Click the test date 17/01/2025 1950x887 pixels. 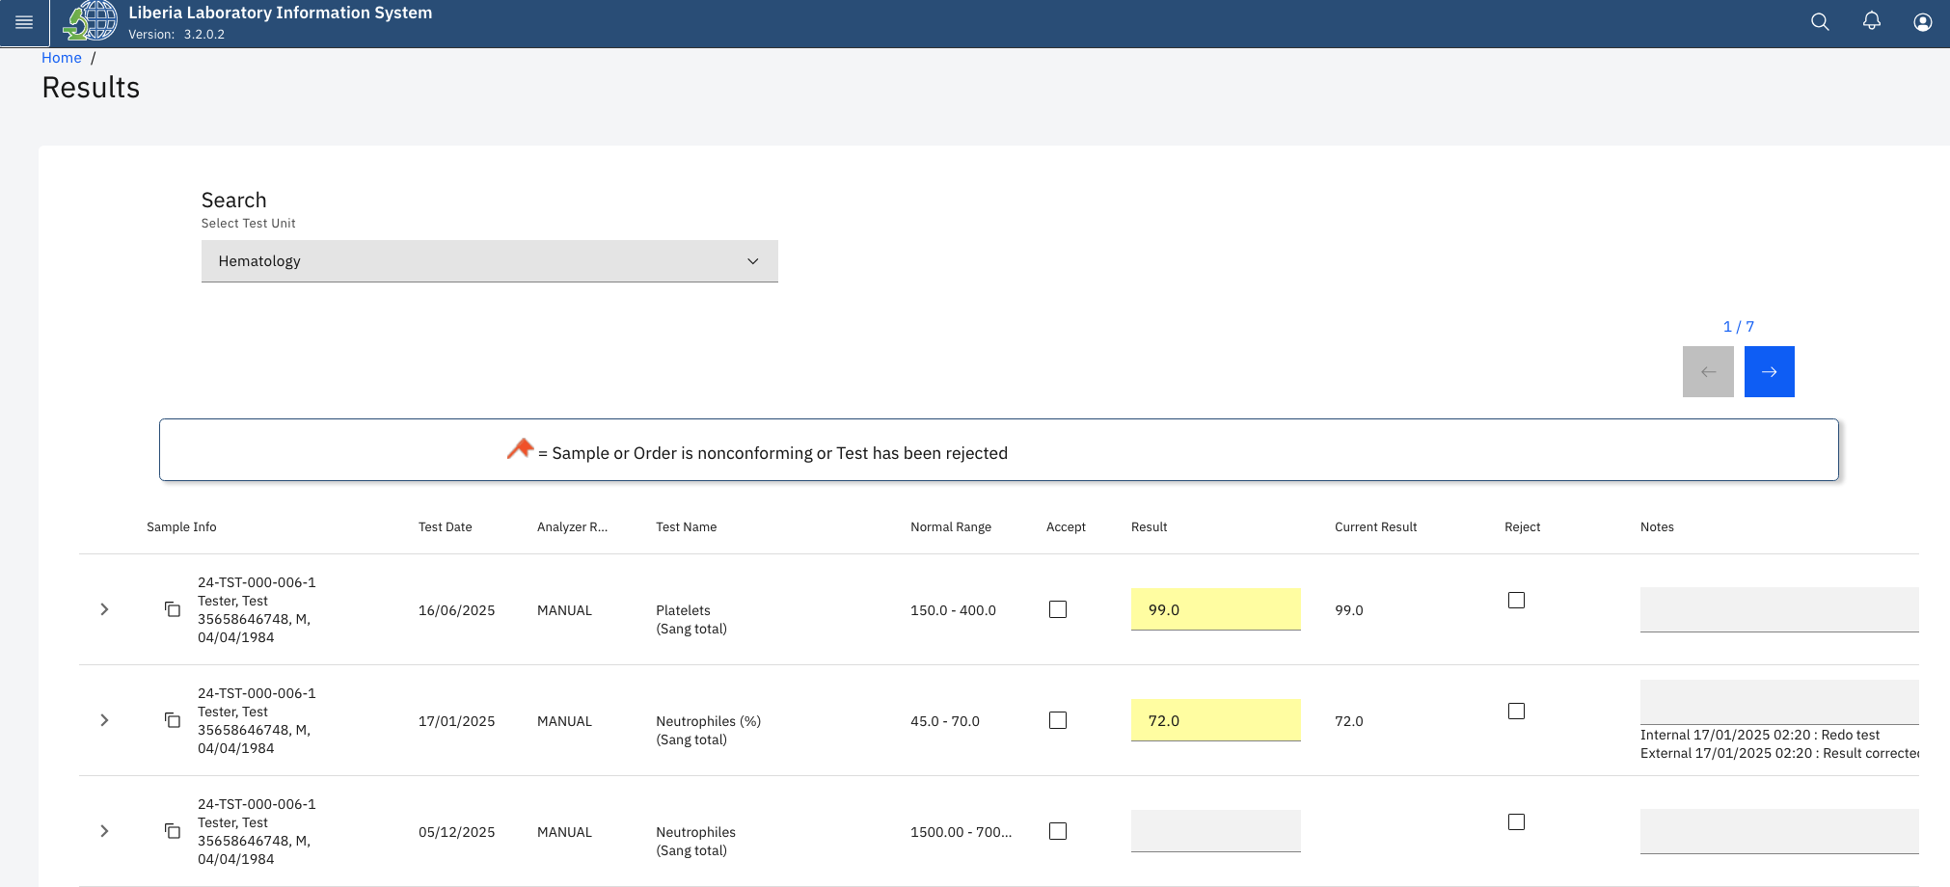coord(456,721)
